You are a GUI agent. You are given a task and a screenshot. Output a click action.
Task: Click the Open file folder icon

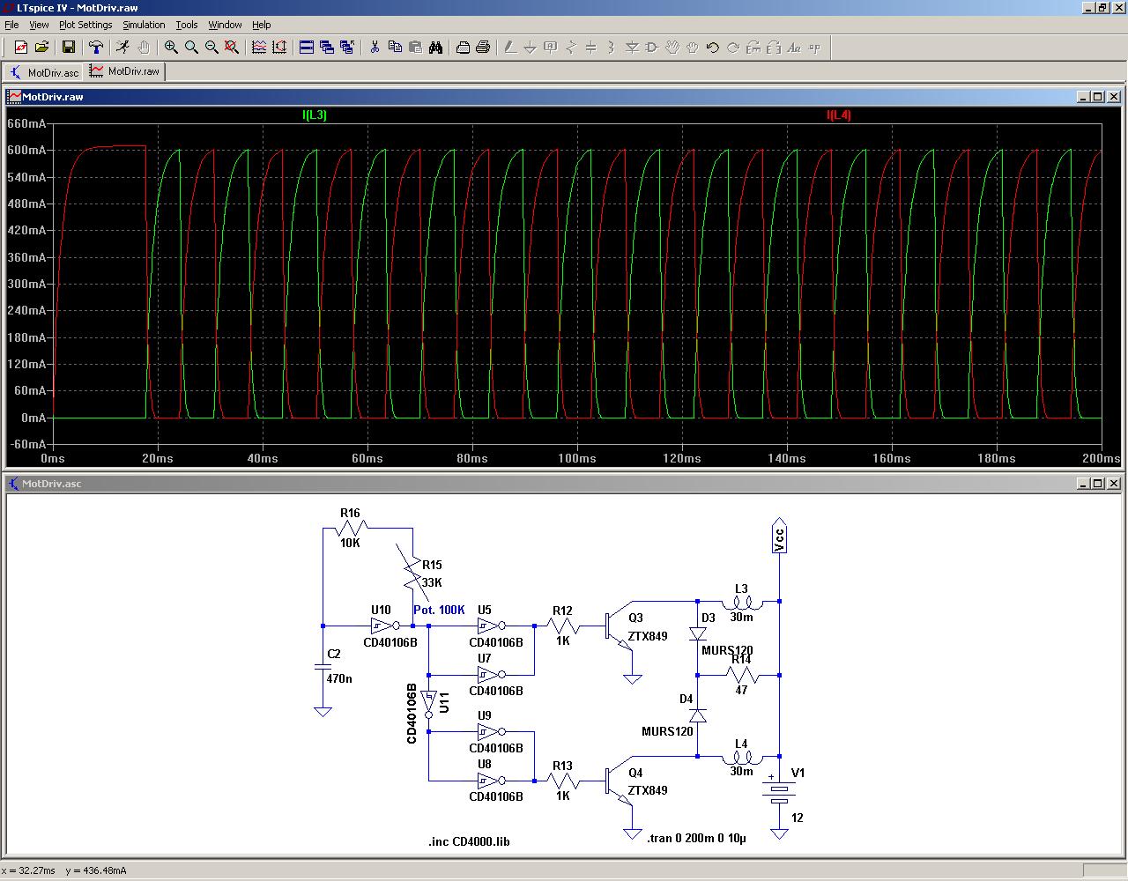[41, 48]
